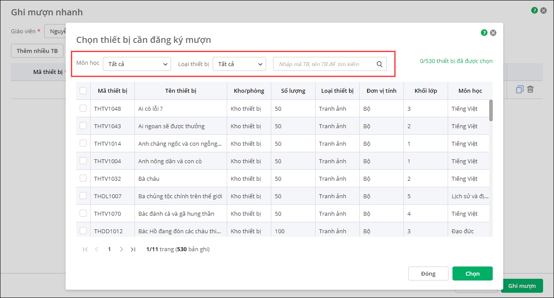
Task: Toggle checkbox for THDL1007 device
Action: [83, 196]
